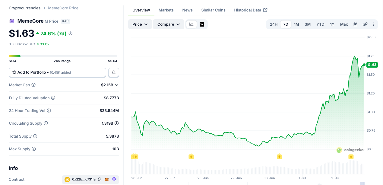Screen dimensions: 383x185
Task: Expand the Market Cap value chevron
Action: [x=117, y=85]
